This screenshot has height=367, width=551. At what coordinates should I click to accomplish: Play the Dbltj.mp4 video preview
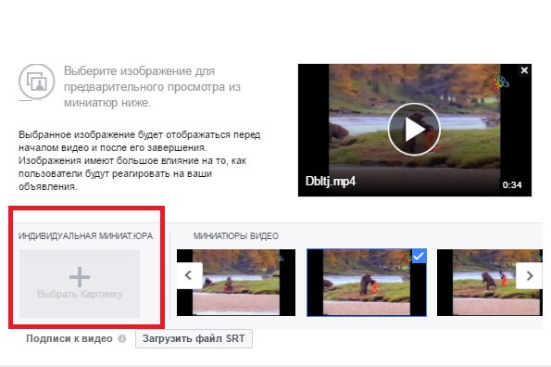click(414, 129)
